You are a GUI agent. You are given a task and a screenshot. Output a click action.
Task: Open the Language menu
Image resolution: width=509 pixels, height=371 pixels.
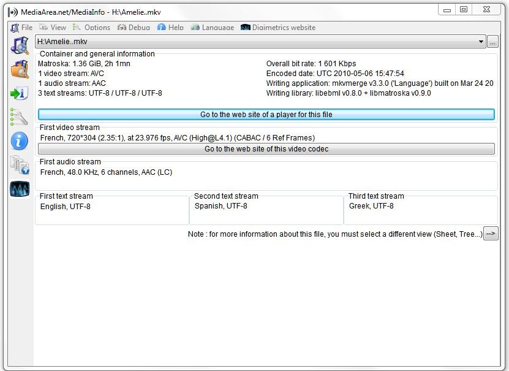coord(212,28)
